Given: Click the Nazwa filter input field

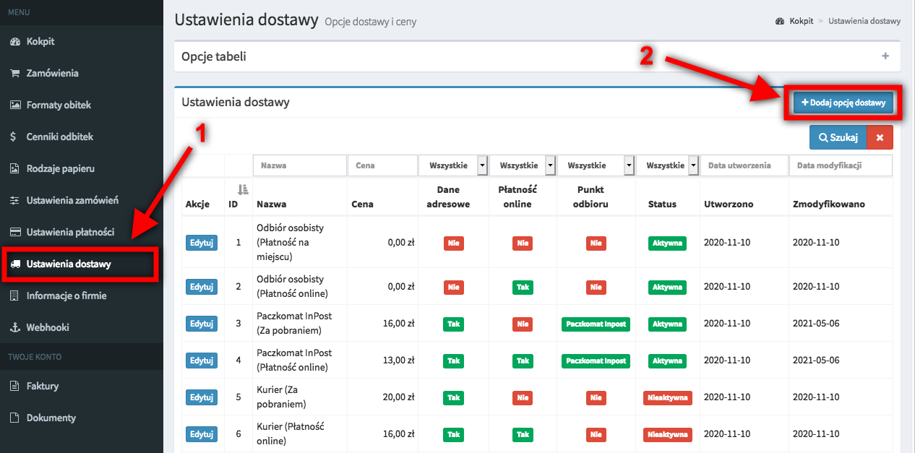Looking at the screenshot, I should coord(300,165).
